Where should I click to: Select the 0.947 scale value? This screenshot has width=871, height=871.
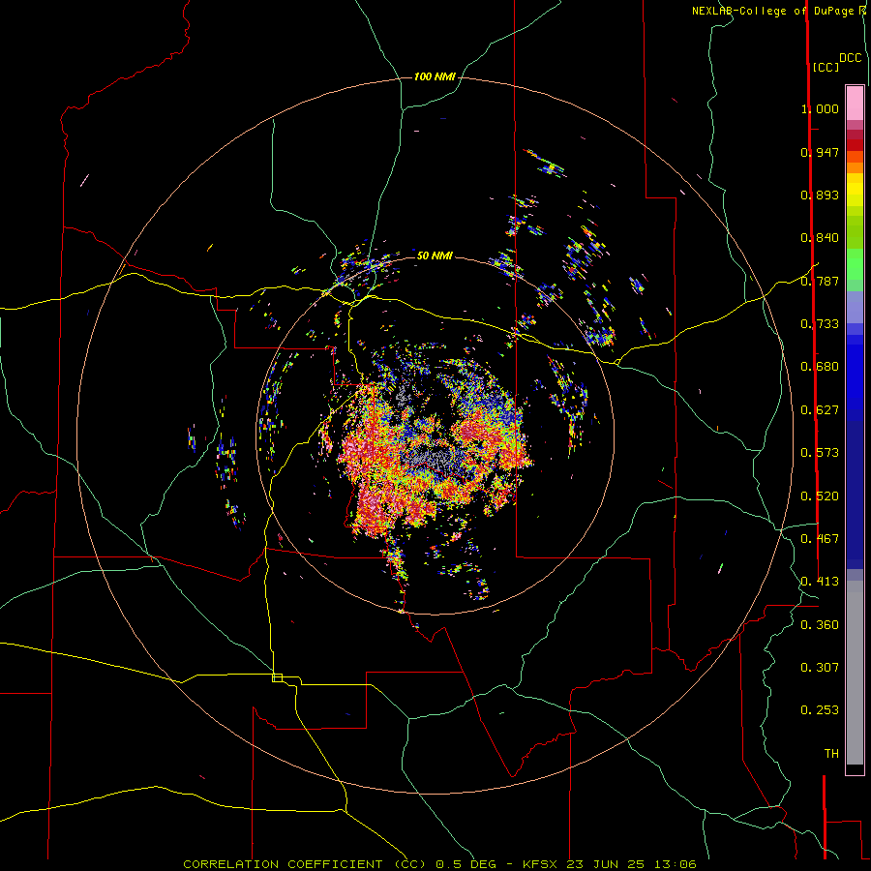[820, 152]
